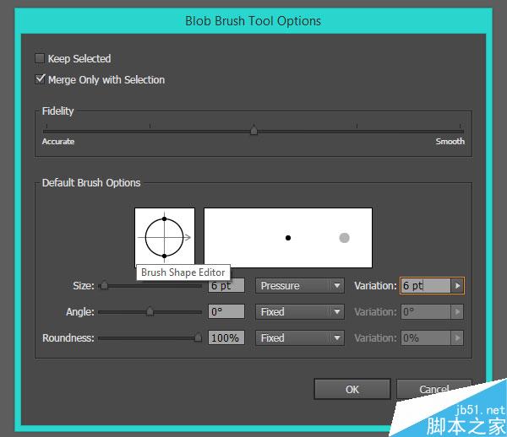Click the Roundness slider handle
507x437 pixels.
pos(198,337)
